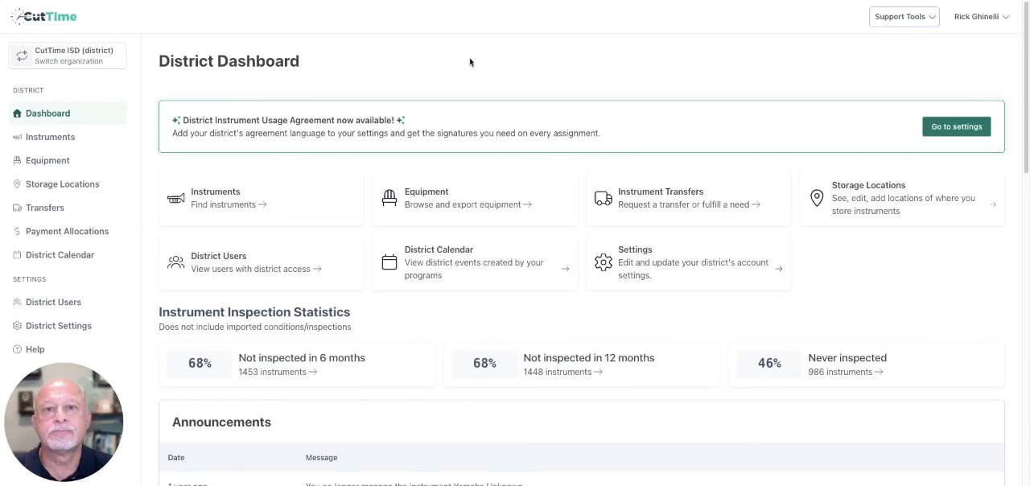
Task: Click the presenter webcam thumbnail
Action: (x=64, y=422)
